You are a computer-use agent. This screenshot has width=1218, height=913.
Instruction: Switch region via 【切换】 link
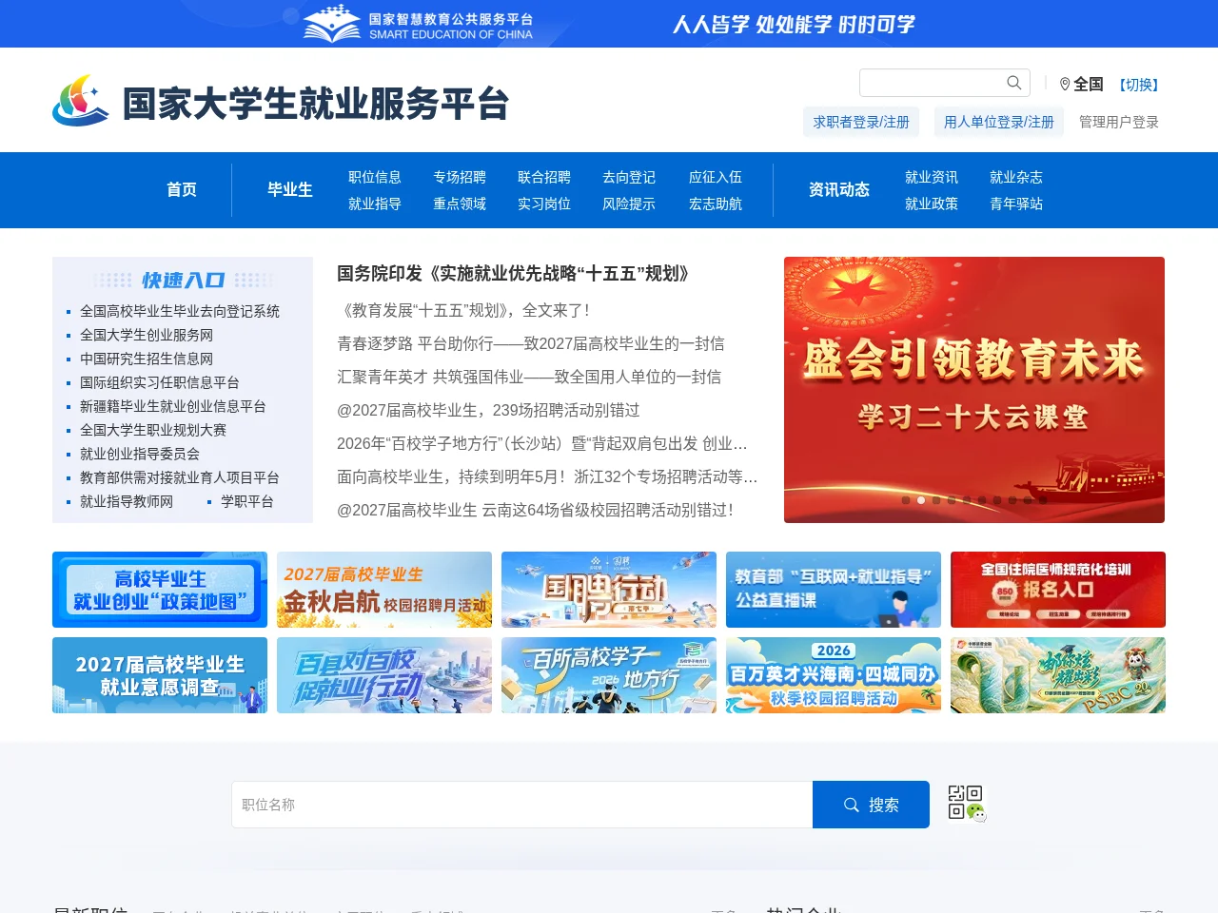[x=1139, y=85]
